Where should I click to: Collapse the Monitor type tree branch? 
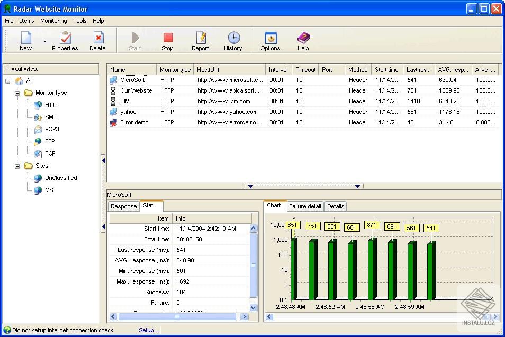point(17,93)
